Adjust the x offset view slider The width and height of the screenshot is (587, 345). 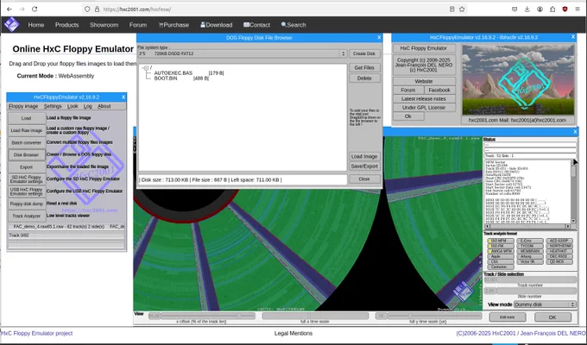click(x=201, y=317)
